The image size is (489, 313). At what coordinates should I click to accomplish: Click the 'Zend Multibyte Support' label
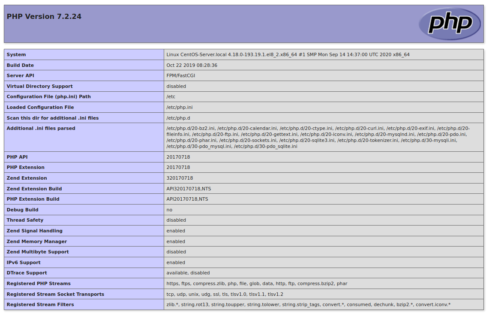pyautogui.click(x=38, y=252)
